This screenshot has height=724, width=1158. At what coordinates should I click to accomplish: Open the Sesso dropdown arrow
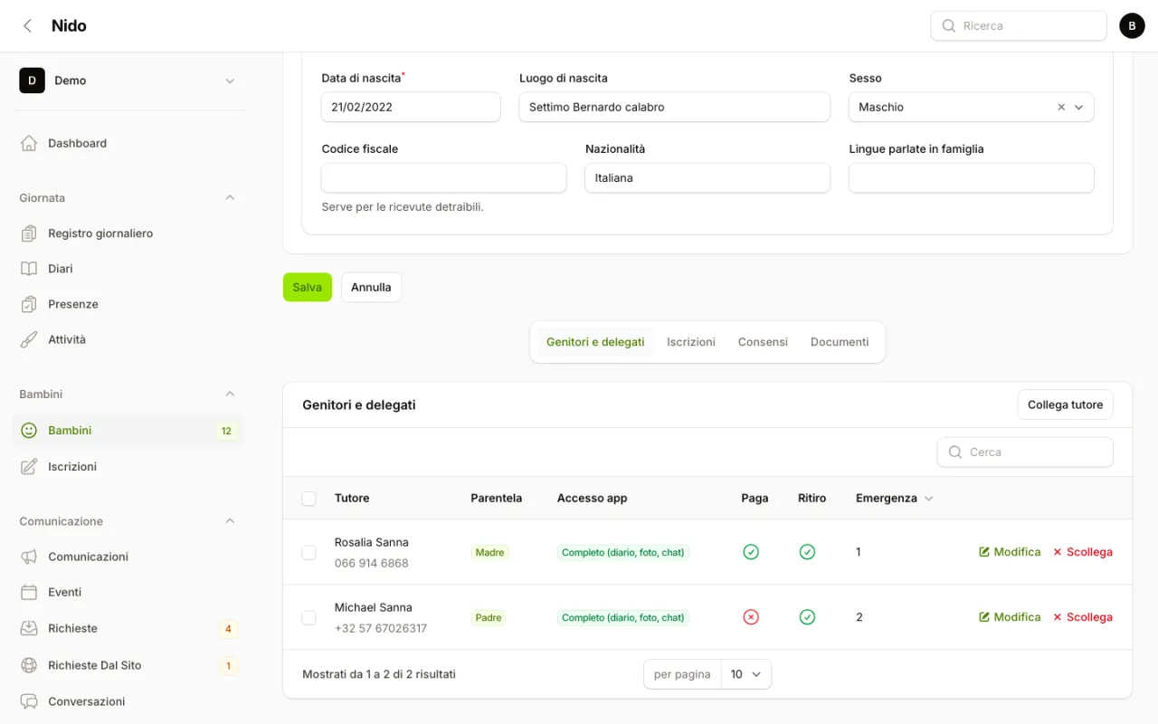[x=1078, y=107]
